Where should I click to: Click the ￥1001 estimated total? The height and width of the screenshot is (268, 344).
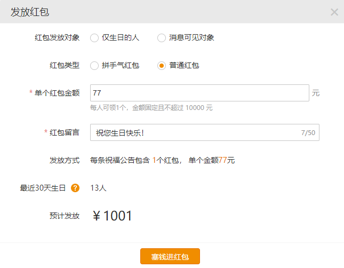click(x=112, y=216)
